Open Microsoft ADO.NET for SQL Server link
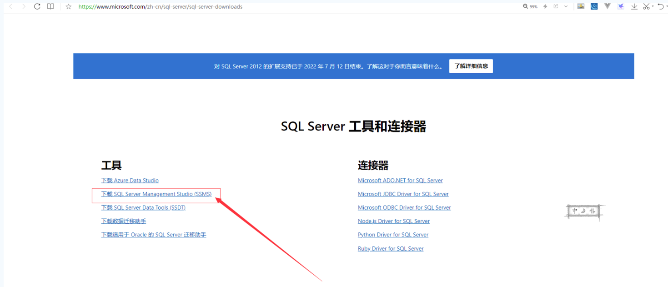668x287 pixels. (400, 181)
